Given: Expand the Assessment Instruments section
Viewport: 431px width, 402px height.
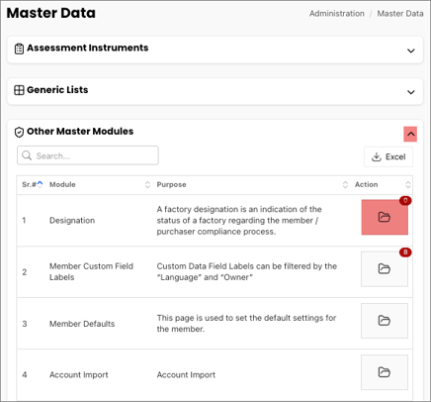Looking at the screenshot, I should pyautogui.click(x=410, y=50).
